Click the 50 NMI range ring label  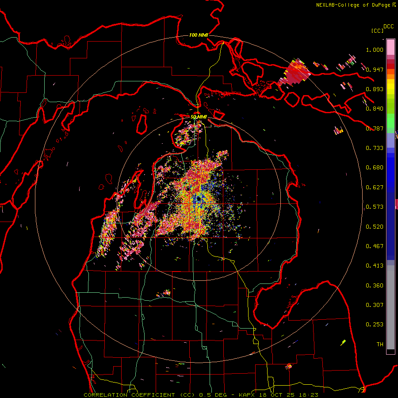(199, 117)
